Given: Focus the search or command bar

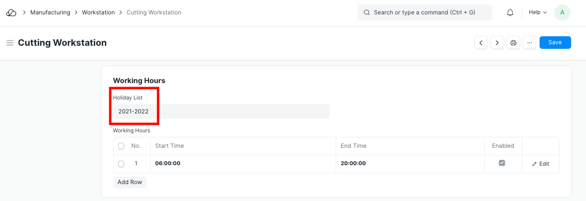Looking at the screenshot, I should (424, 12).
